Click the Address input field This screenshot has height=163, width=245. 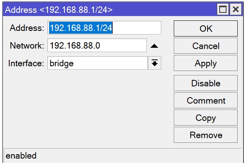pos(104,28)
